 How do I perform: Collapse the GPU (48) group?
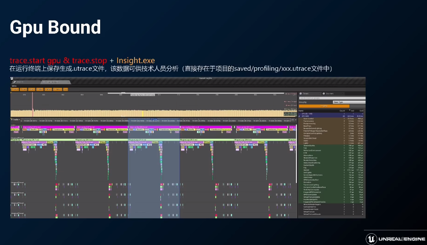300,116
